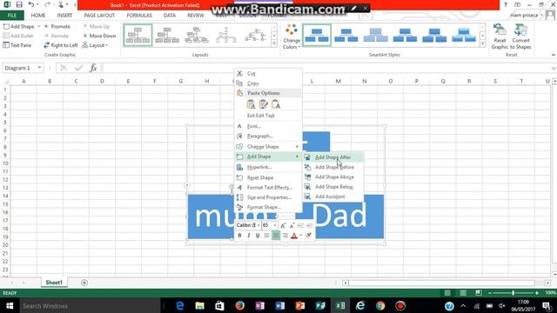Expand the SmartArt Styles gallery more arrow
557x313 pixels.
click(x=482, y=43)
